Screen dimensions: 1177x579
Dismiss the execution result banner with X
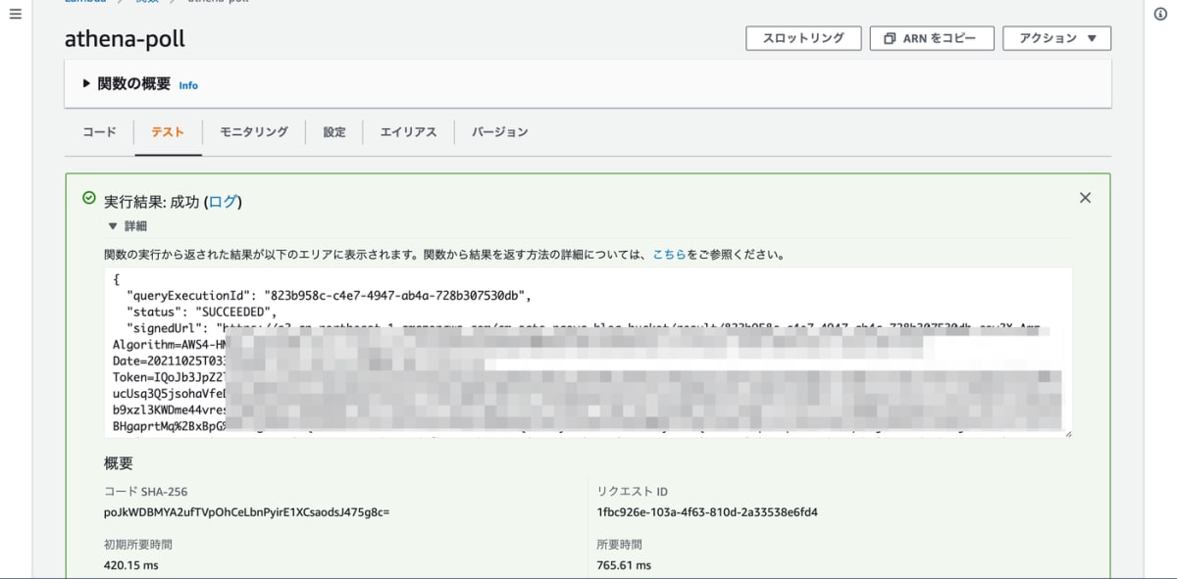(1085, 198)
